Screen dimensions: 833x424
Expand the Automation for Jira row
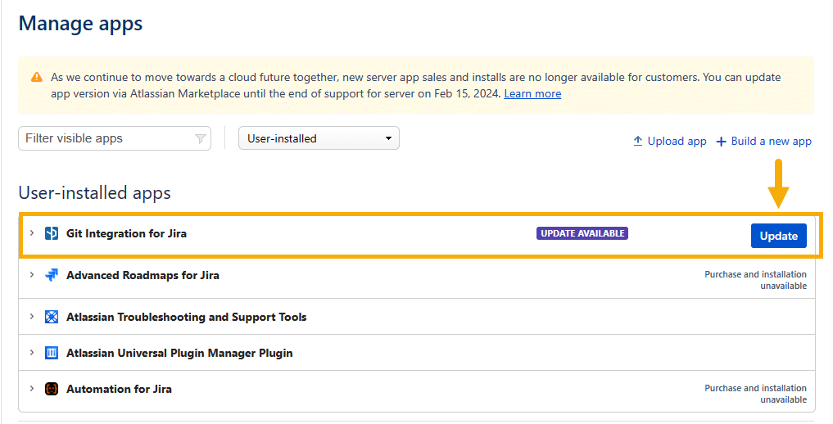32,389
